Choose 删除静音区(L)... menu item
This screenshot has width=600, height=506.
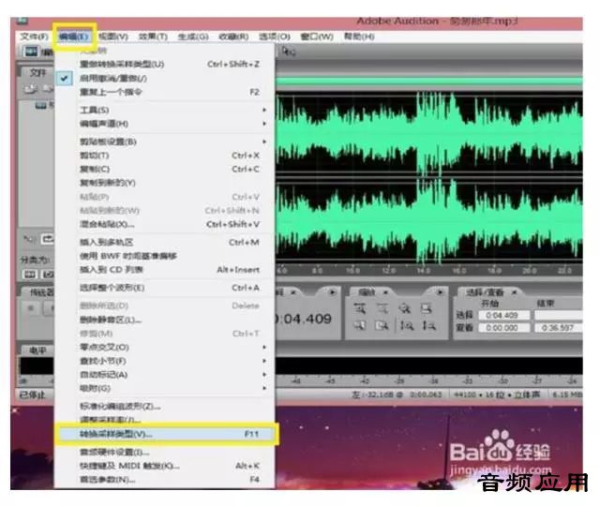coord(165,320)
